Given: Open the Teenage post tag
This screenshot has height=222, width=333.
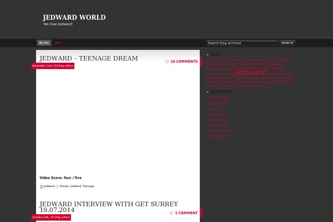Looking at the screenshot, I should [x=88, y=186].
